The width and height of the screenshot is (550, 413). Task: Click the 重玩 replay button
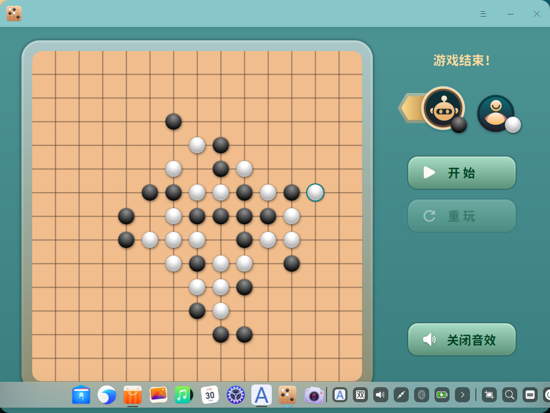pyautogui.click(x=461, y=215)
